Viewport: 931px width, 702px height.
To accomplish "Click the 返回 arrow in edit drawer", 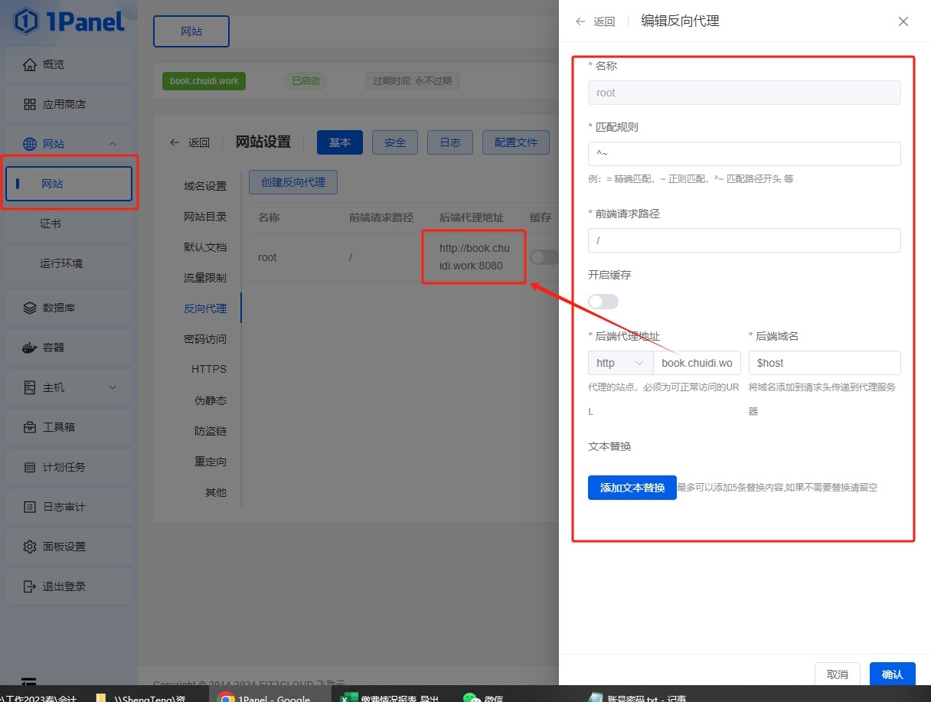I will (595, 21).
